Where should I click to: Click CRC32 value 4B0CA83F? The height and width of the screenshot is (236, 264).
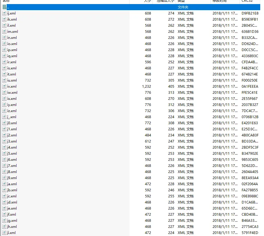250,135
